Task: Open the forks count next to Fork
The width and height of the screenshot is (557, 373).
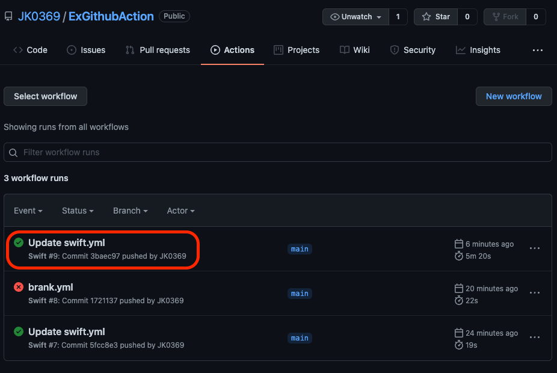Action: [536, 17]
